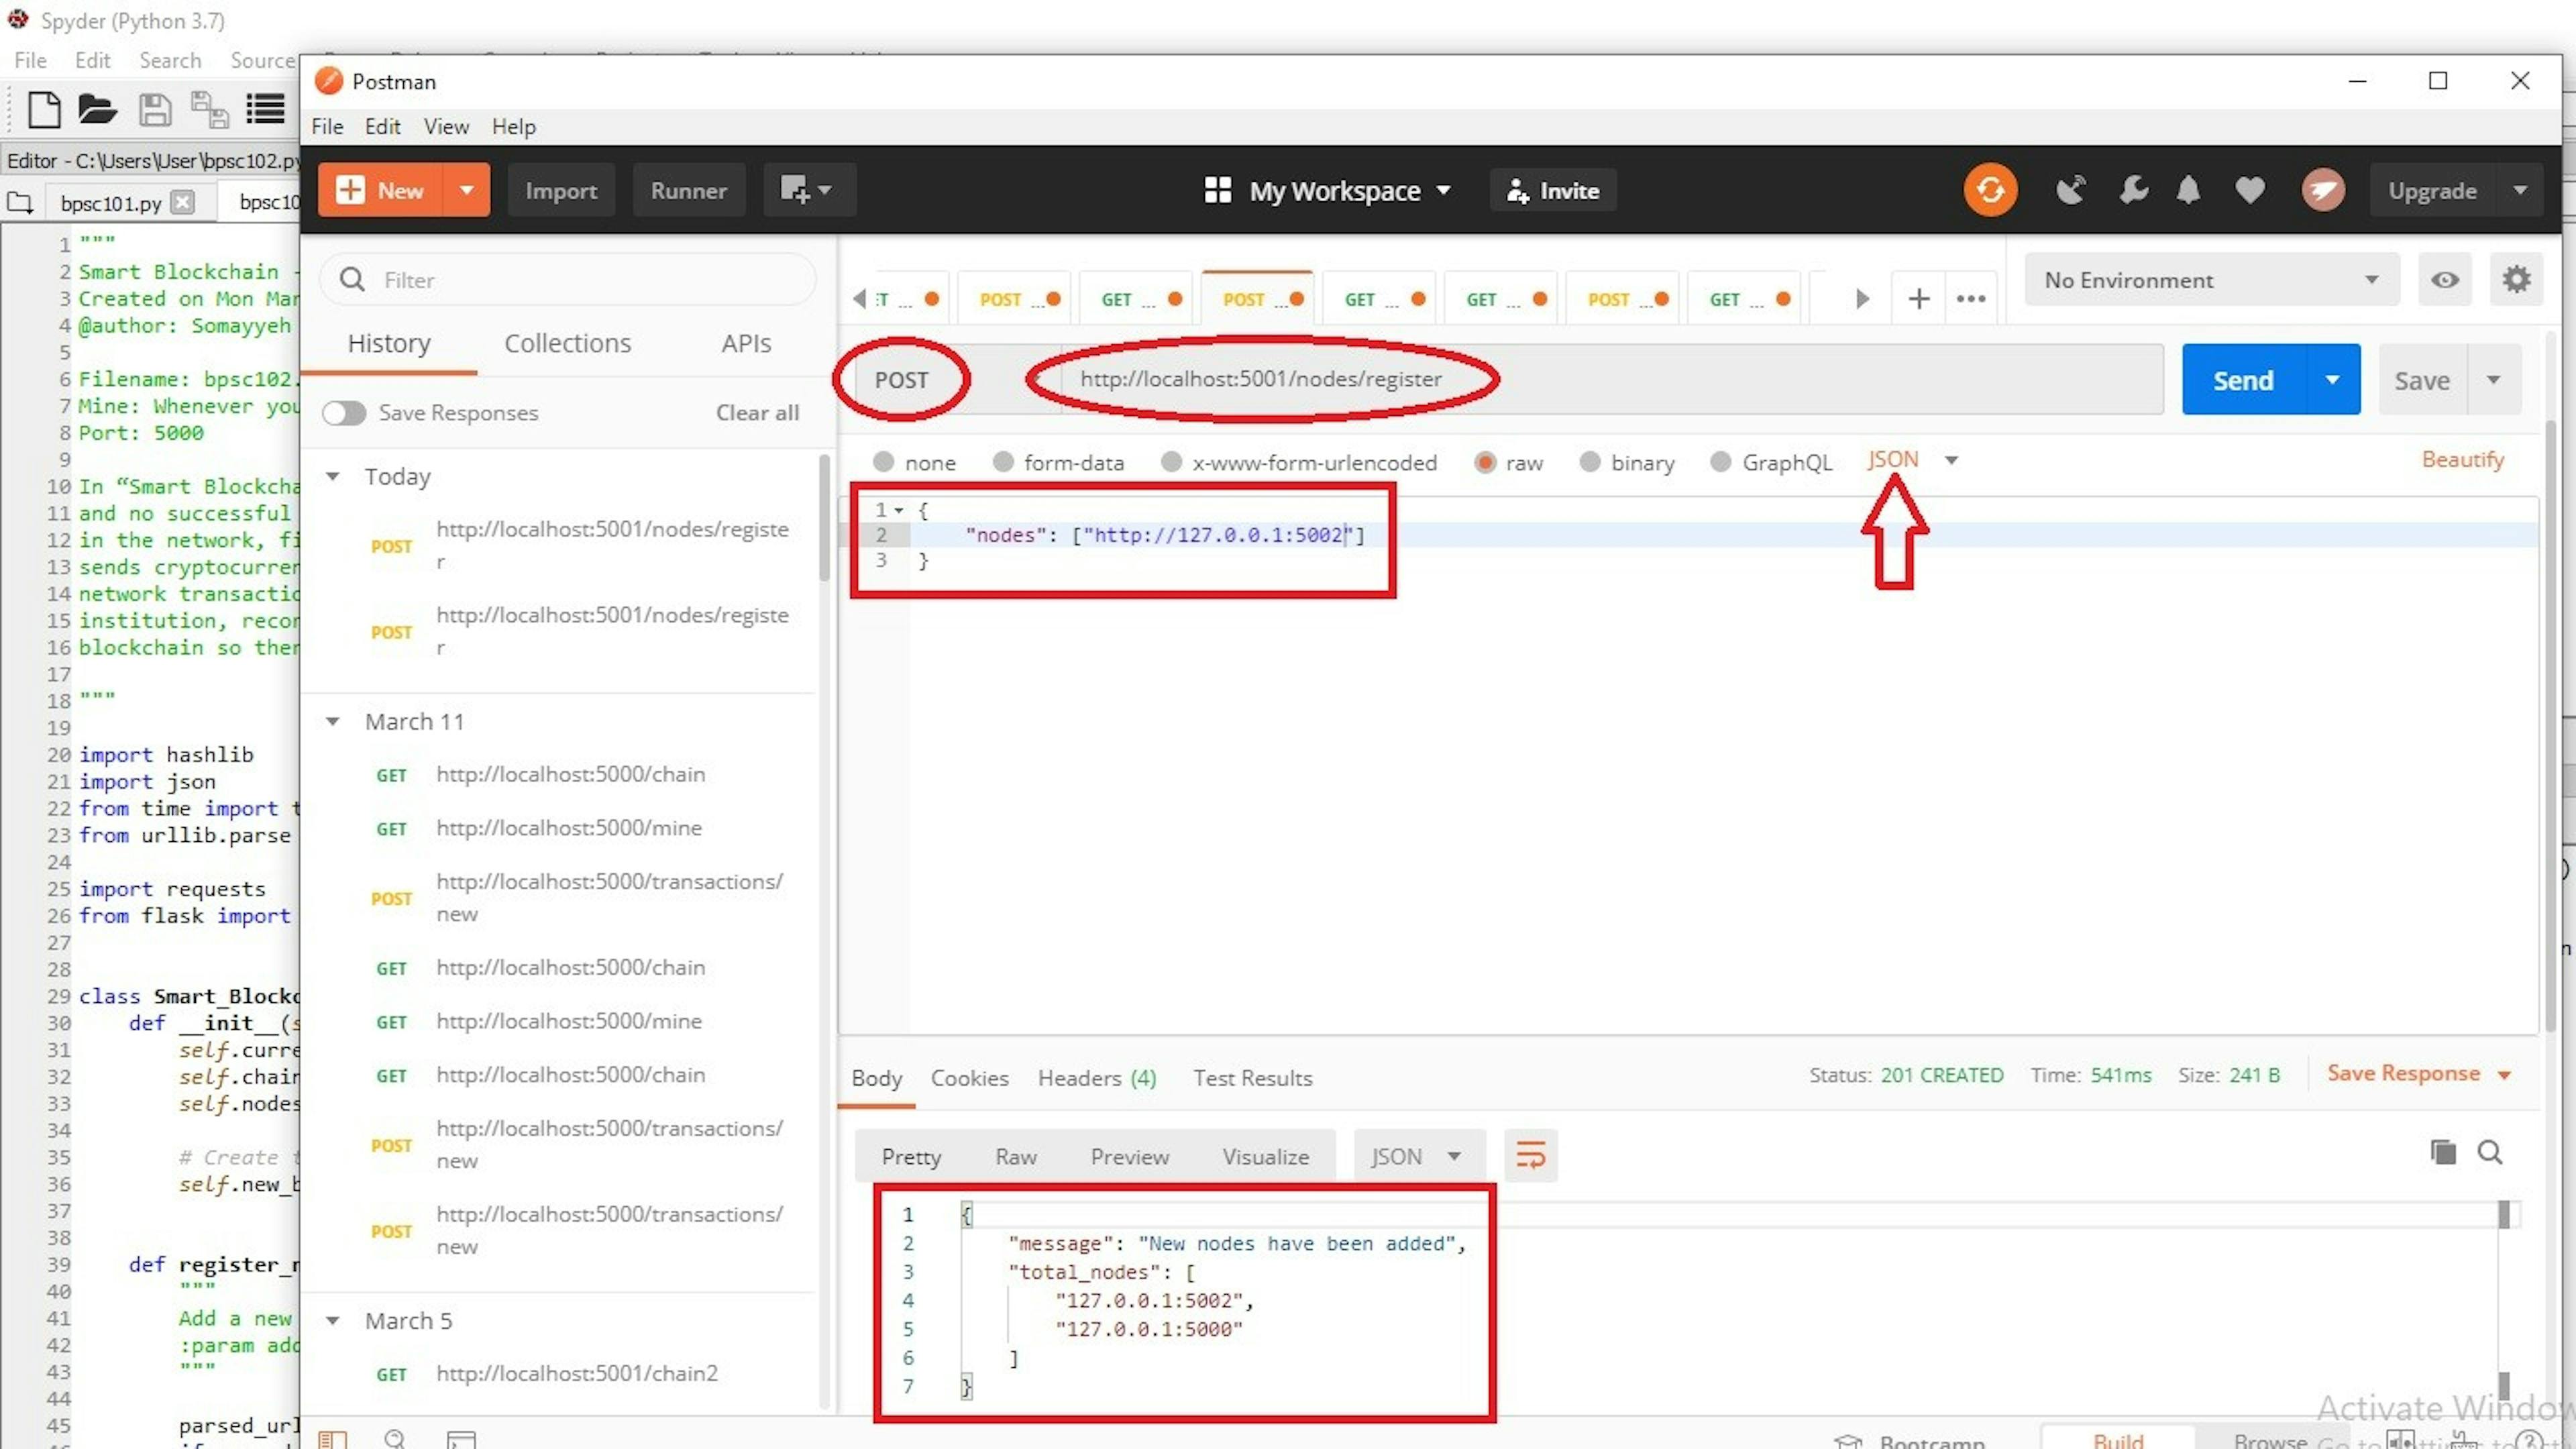Screen dimensions: 2576x1449
Task: Select the binary body type
Action: click(1590, 462)
